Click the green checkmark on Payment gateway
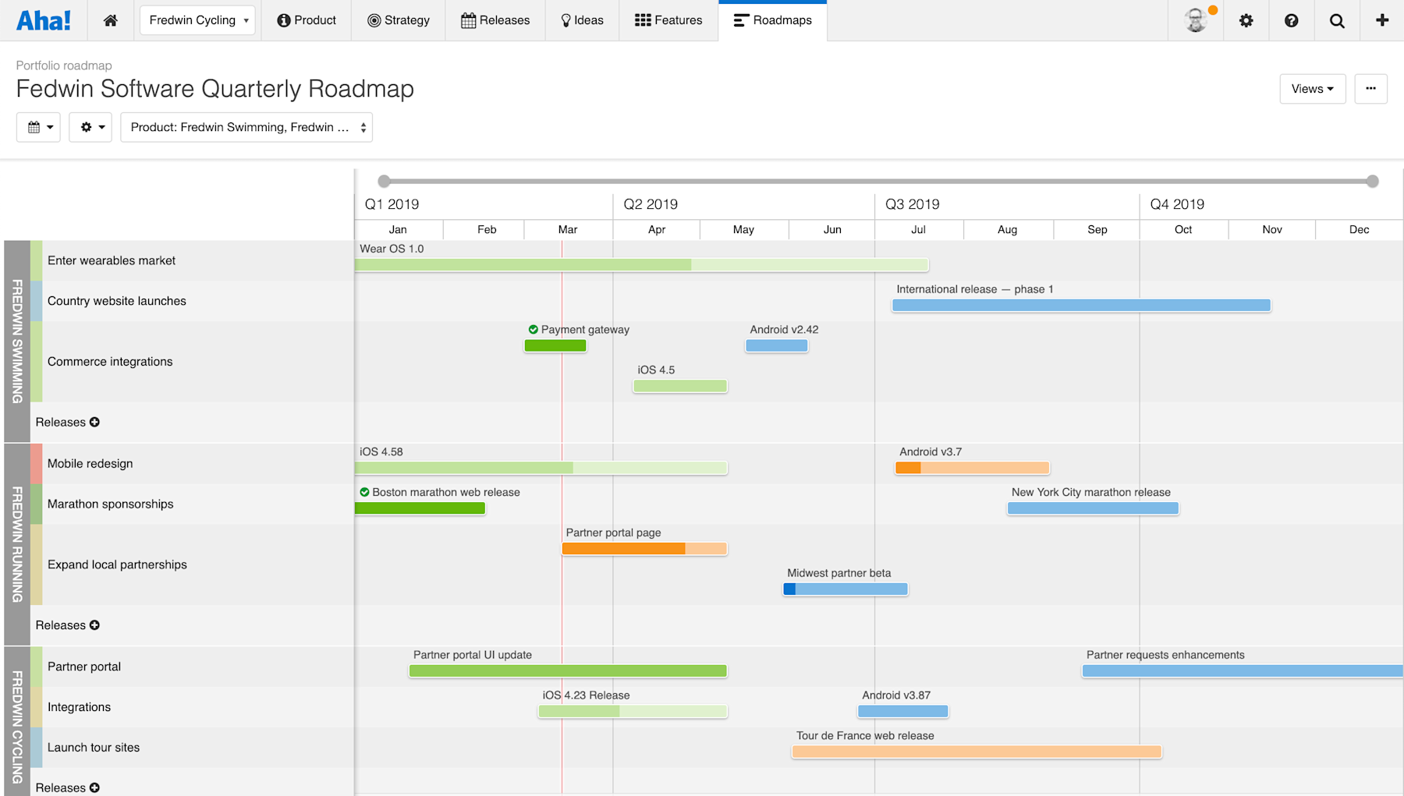1404x796 pixels. [x=534, y=329]
